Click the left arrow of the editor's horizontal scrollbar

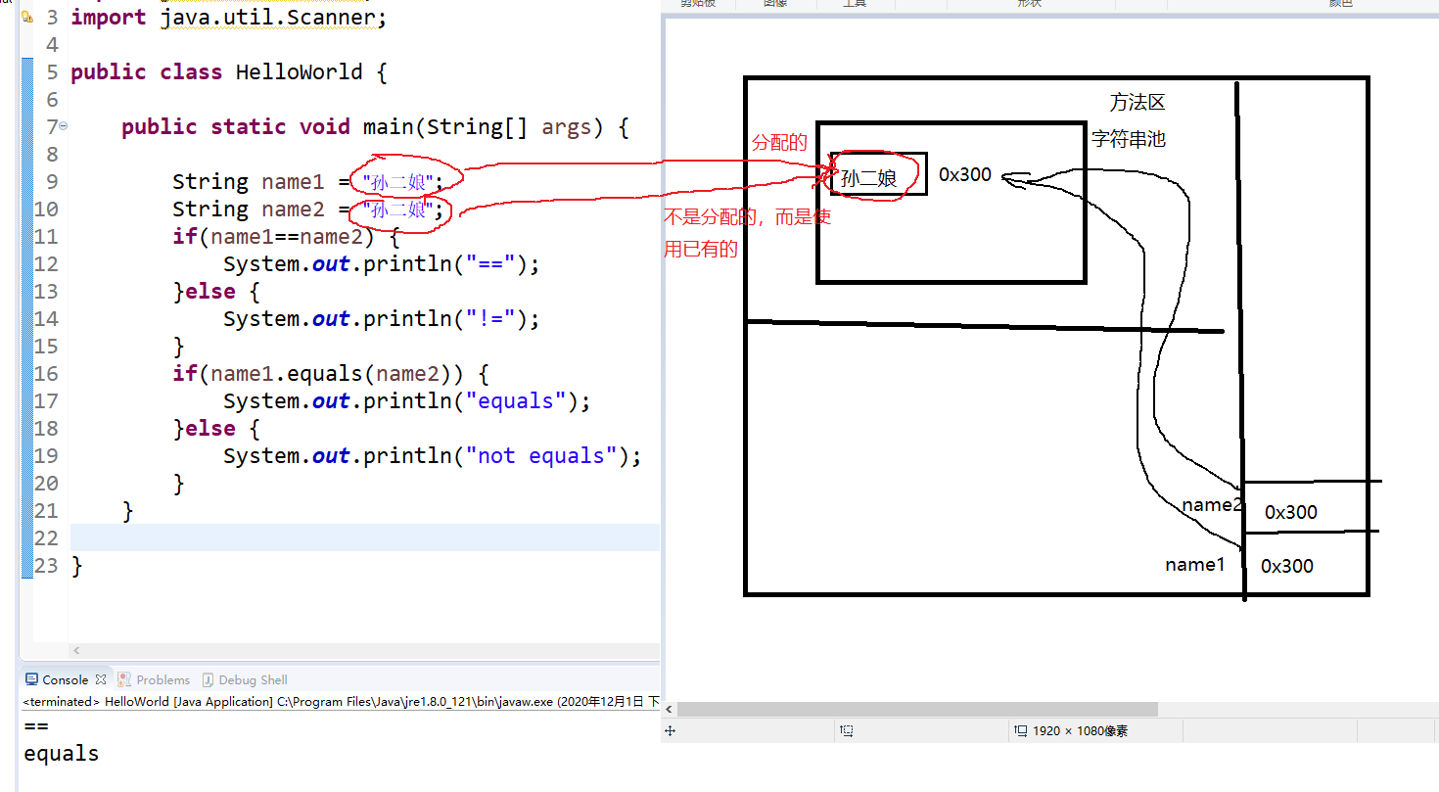77,651
